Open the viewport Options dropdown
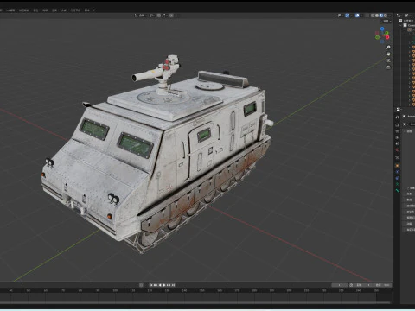Viewport: 415px width, 311px height. [386, 22]
